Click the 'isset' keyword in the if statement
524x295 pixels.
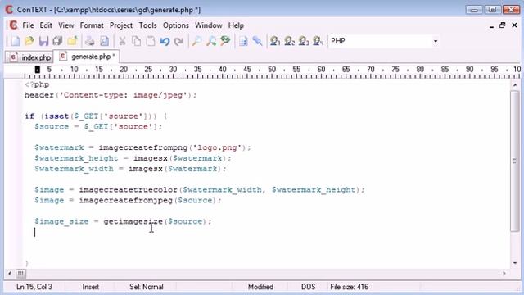click(56, 116)
